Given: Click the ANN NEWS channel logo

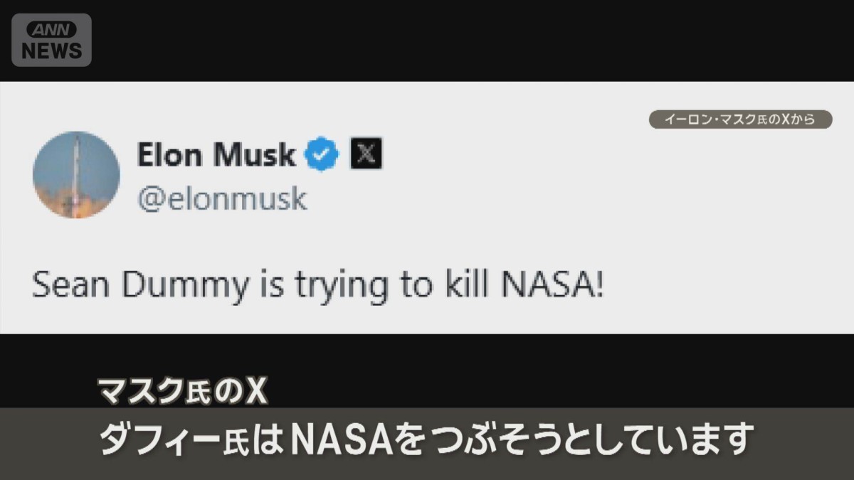Looking at the screenshot, I should pyautogui.click(x=51, y=40).
